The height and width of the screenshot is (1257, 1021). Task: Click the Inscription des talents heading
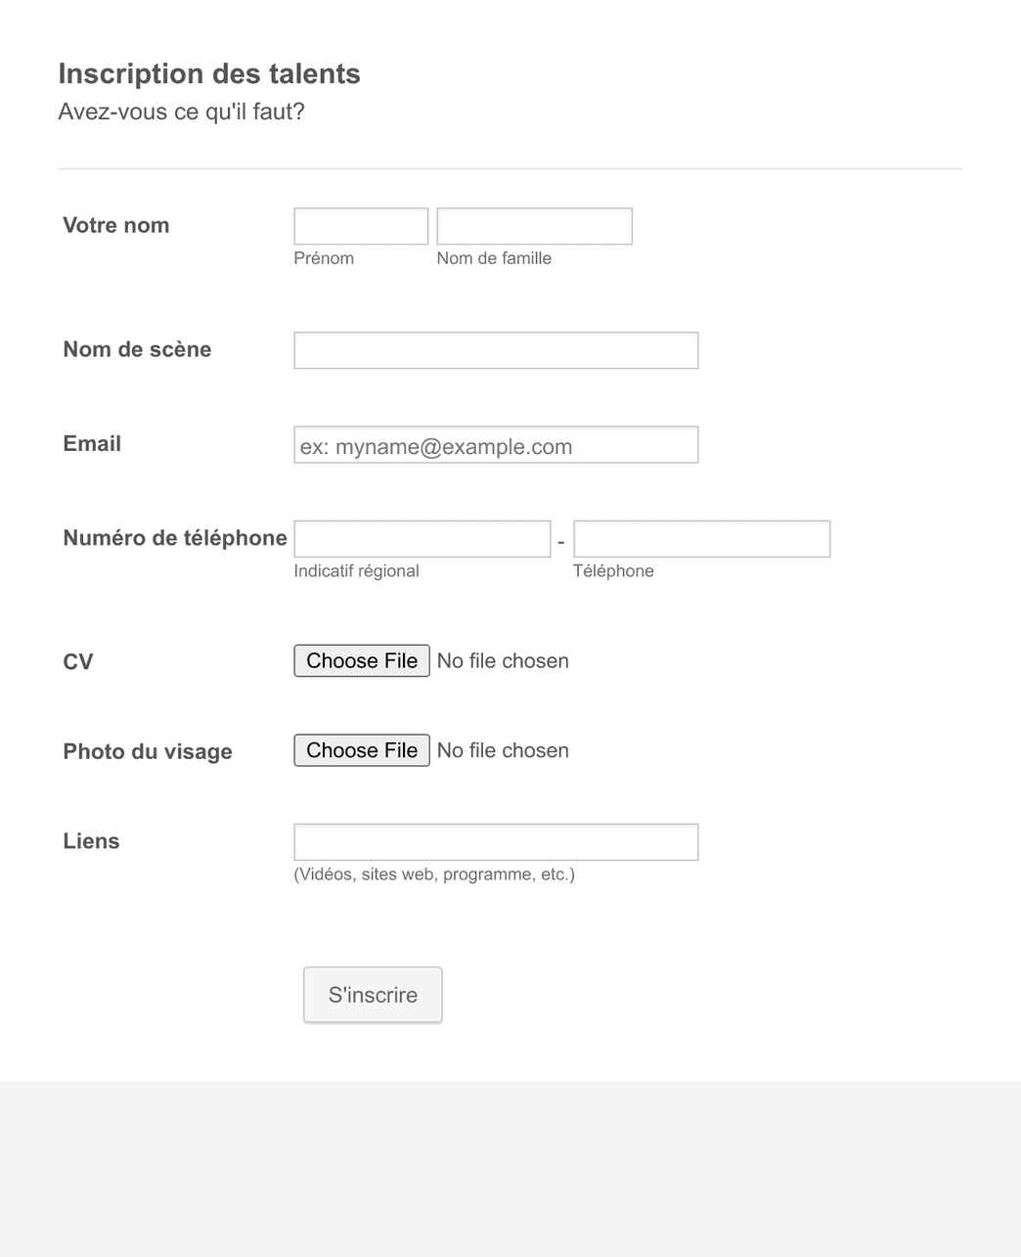tap(209, 73)
